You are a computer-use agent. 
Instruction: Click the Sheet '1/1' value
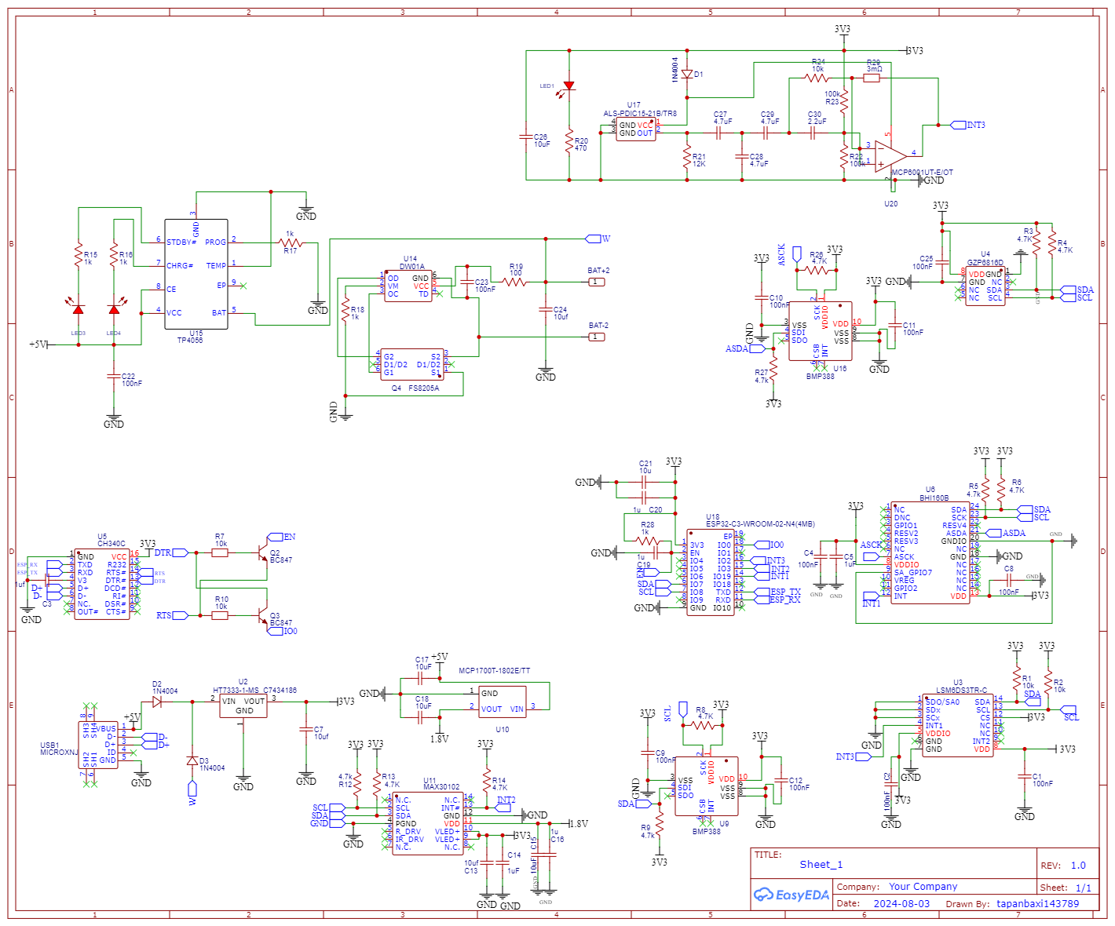[x=1084, y=888]
